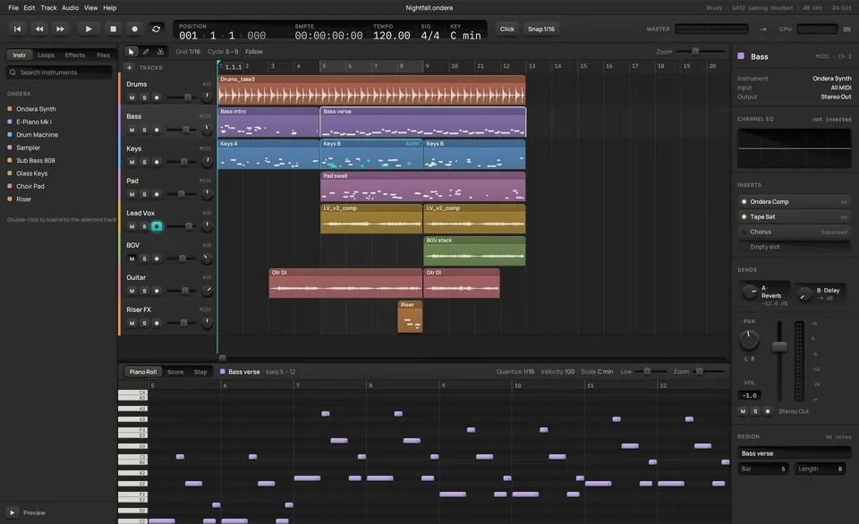Image resolution: width=859 pixels, height=524 pixels.
Task: Switch to the Files browser tab
Action: 103,55
